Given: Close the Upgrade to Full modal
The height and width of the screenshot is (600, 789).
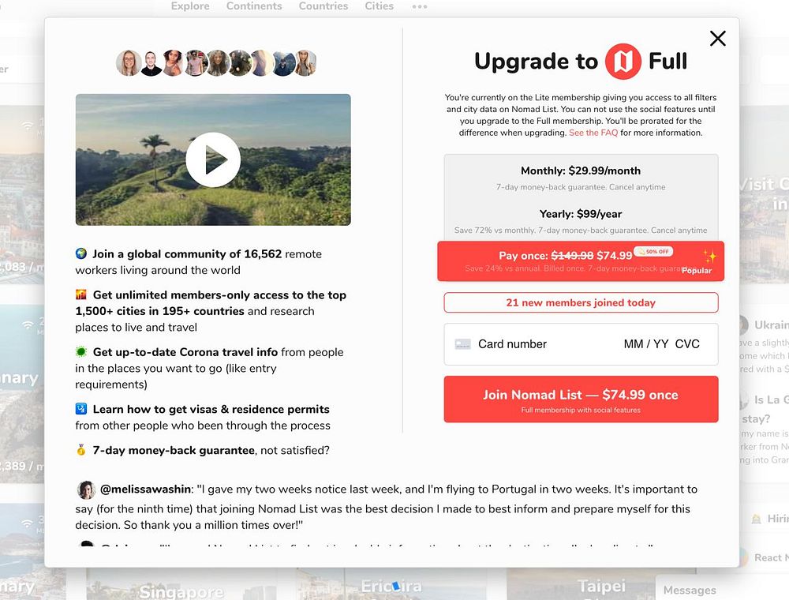Looking at the screenshot, I should point(717,38).
